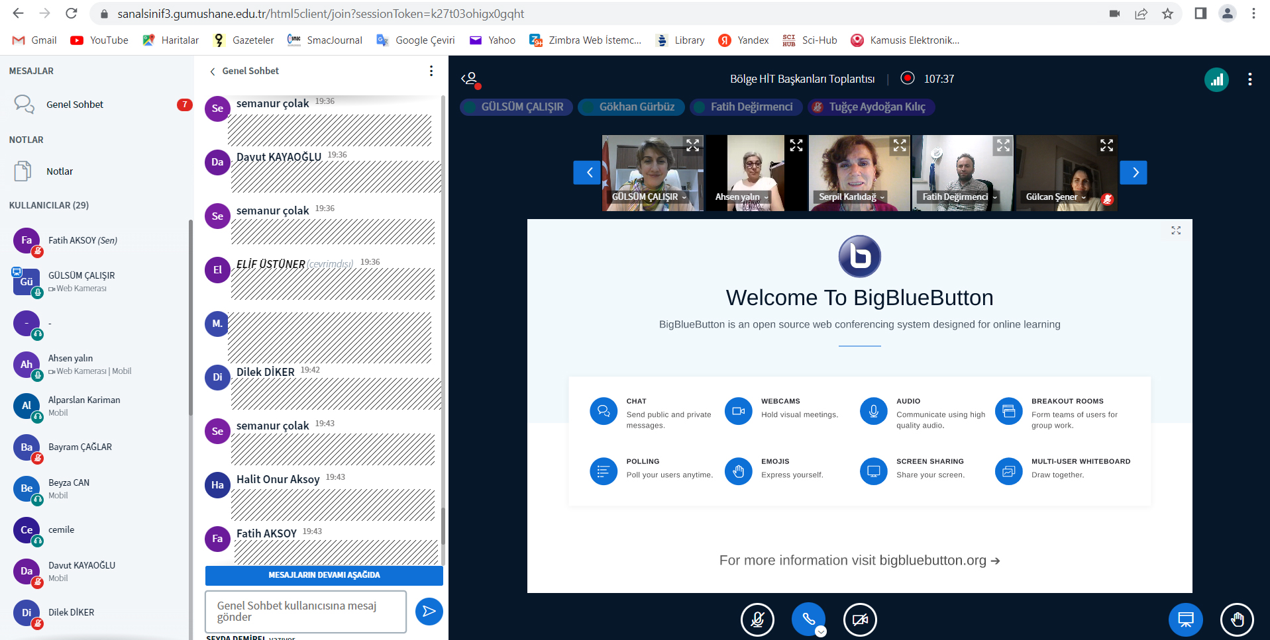The width and height of the screenshot is (1270, 640).
Task: Open the connection status signal icon
Action: pos(1216,79)
